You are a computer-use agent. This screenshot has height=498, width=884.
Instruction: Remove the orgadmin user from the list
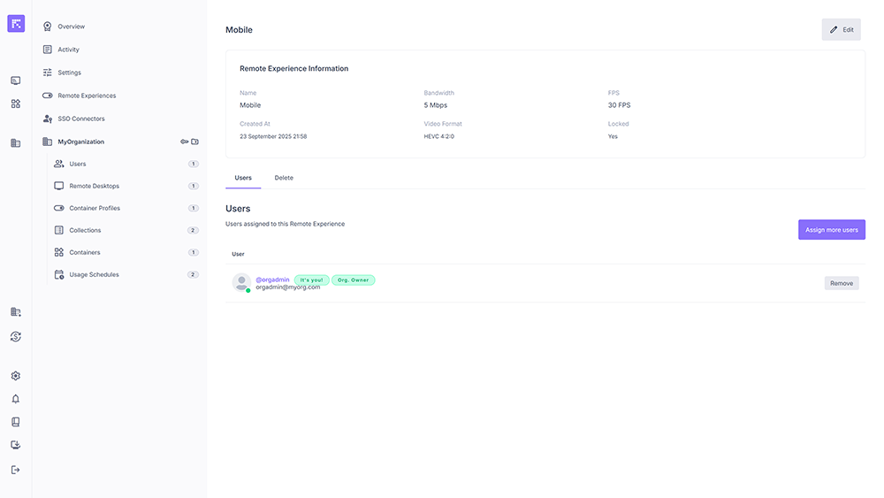point(841,283)
